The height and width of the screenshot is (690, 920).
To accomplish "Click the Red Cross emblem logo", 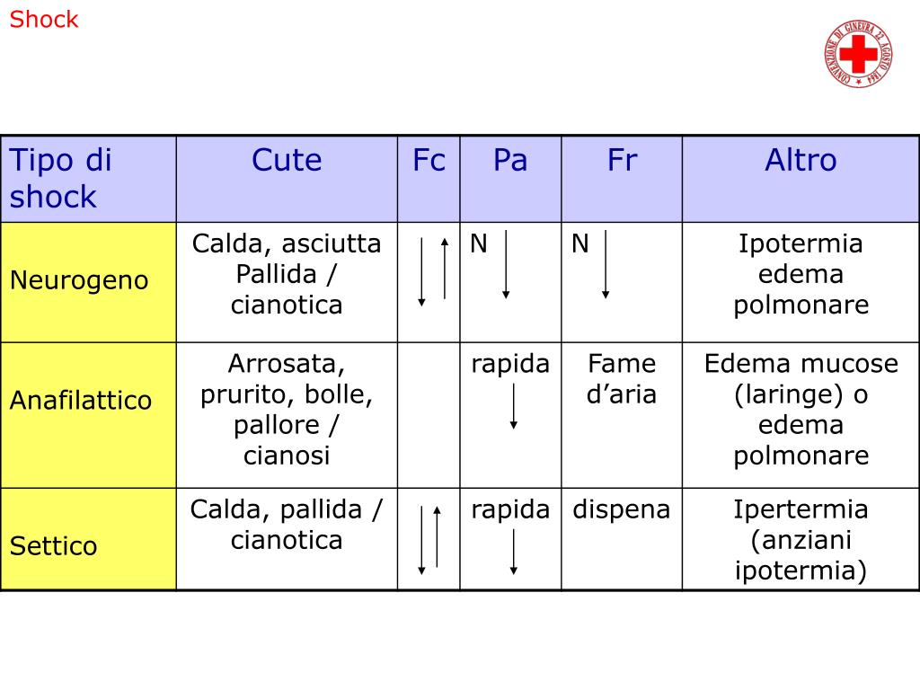I will [x=858, y=53].
